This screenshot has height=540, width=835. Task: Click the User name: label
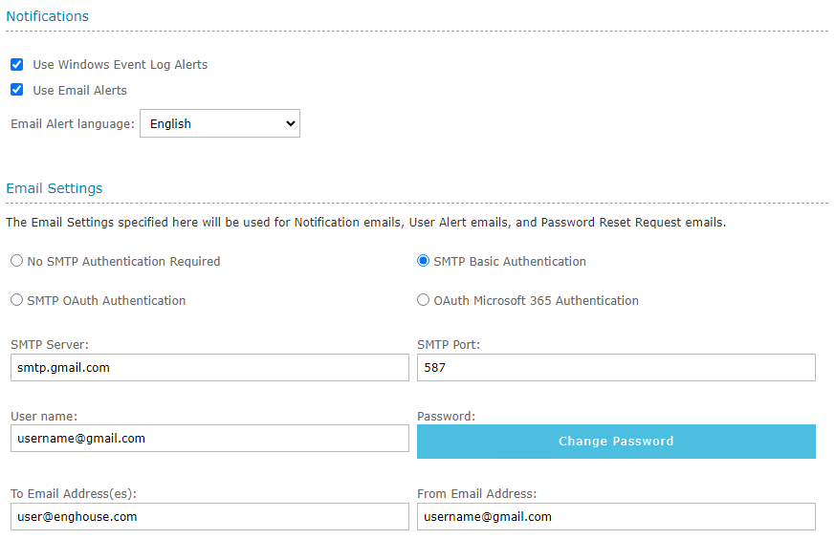coord(44,416)
